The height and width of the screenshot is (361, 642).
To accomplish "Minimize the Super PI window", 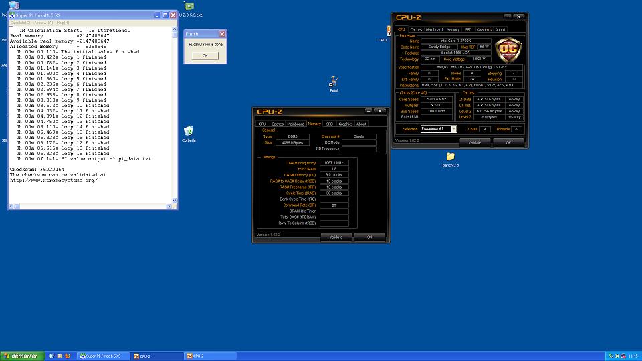I will [157, 15].
